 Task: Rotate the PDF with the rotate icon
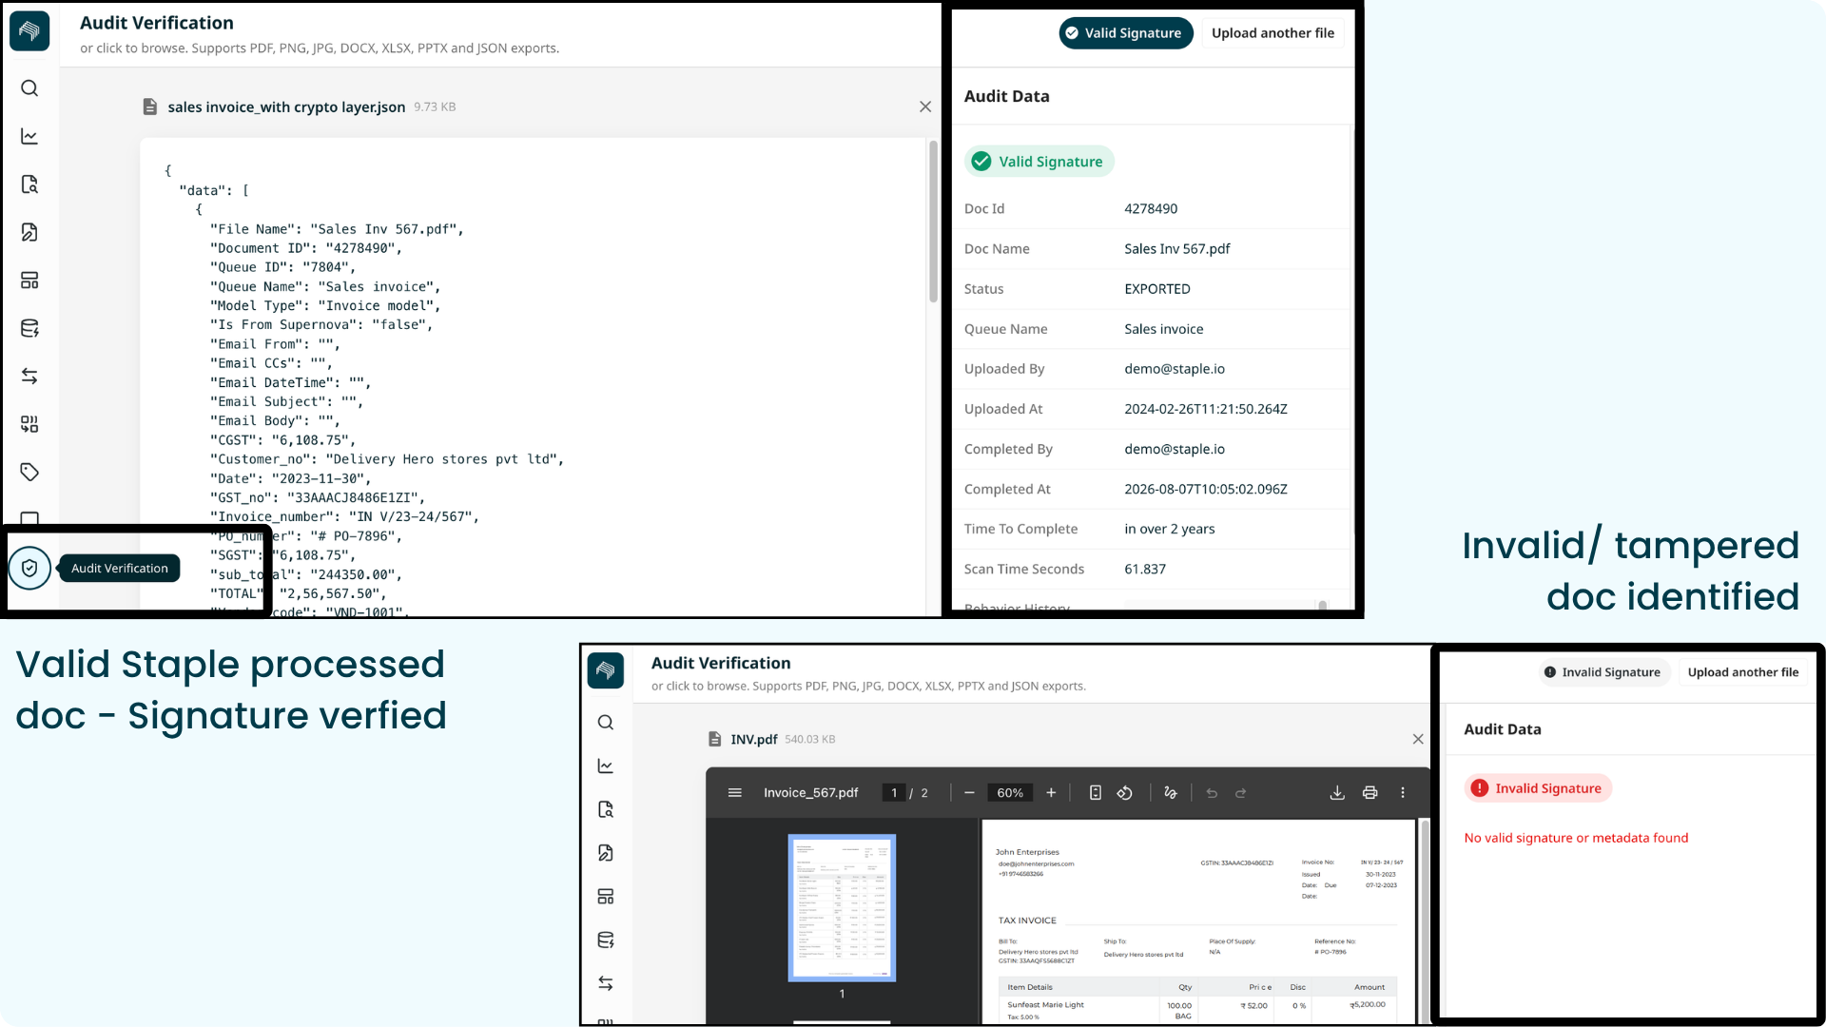(x=1125, y=793)
